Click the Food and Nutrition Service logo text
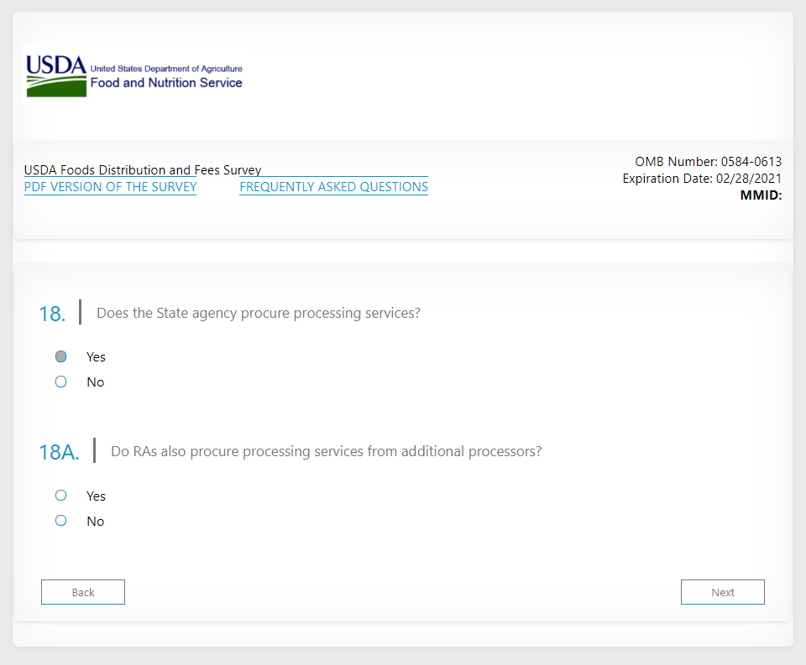 166,83
